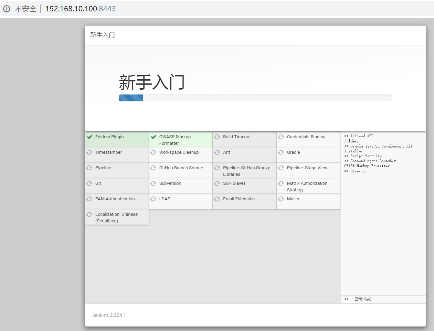Click 'Localization: Chinese (Simplified)' text
The height and width of the screenshot is (331, 434).
116,218
